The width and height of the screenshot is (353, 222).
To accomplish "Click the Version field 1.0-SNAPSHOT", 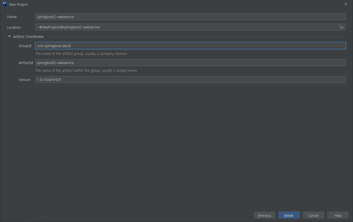I will point(190,80).
